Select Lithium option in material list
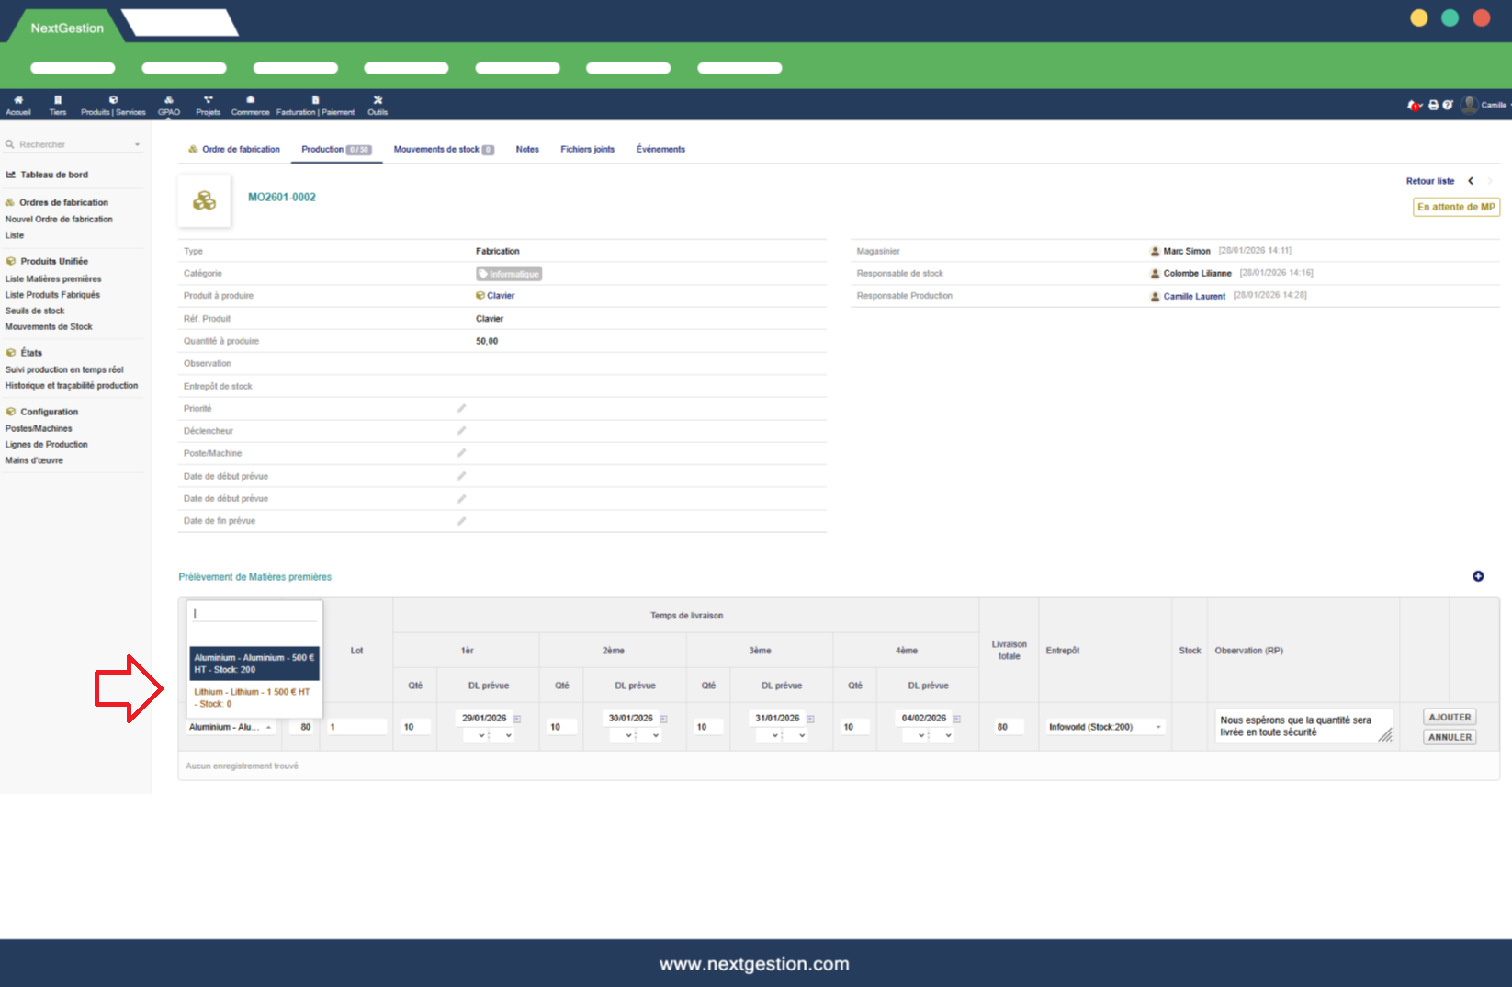Image resolution: width=1512 pixels, height=987 pixels. pos(253,698)
